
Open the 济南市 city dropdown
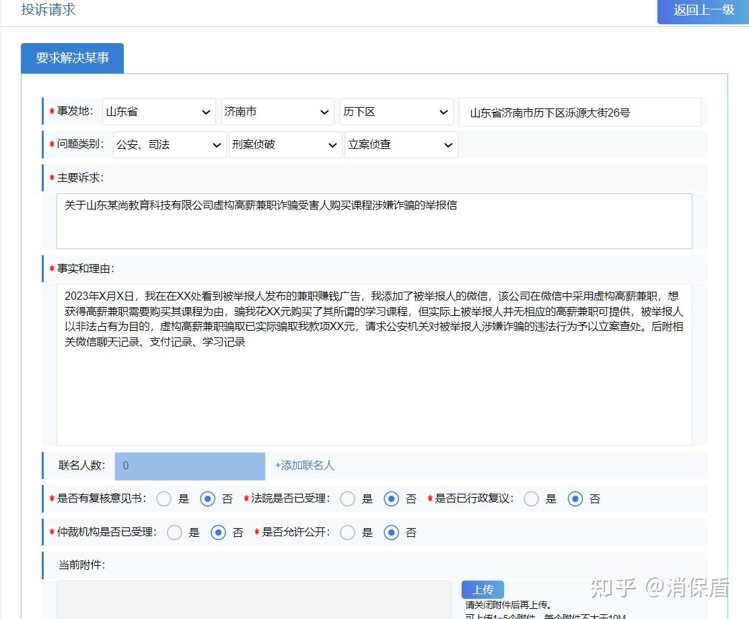pos(277,112)
